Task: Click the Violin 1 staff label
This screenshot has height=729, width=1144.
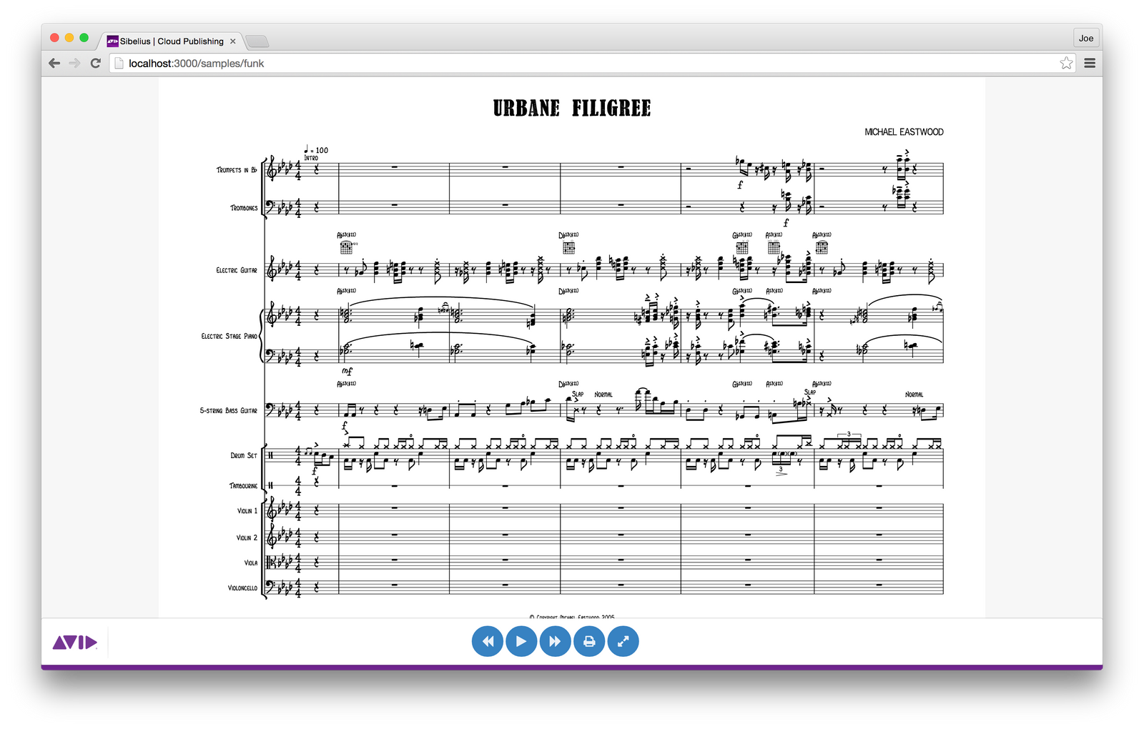Action: point(247,511)
